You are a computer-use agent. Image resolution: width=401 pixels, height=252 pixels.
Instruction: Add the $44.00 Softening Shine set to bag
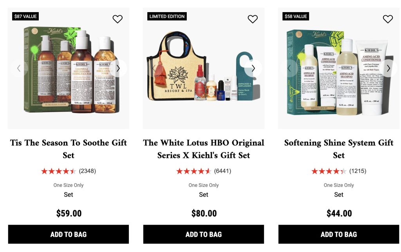[339, 234]
